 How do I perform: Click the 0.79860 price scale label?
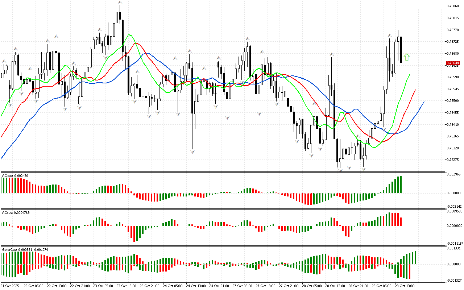tap(453, 6)
